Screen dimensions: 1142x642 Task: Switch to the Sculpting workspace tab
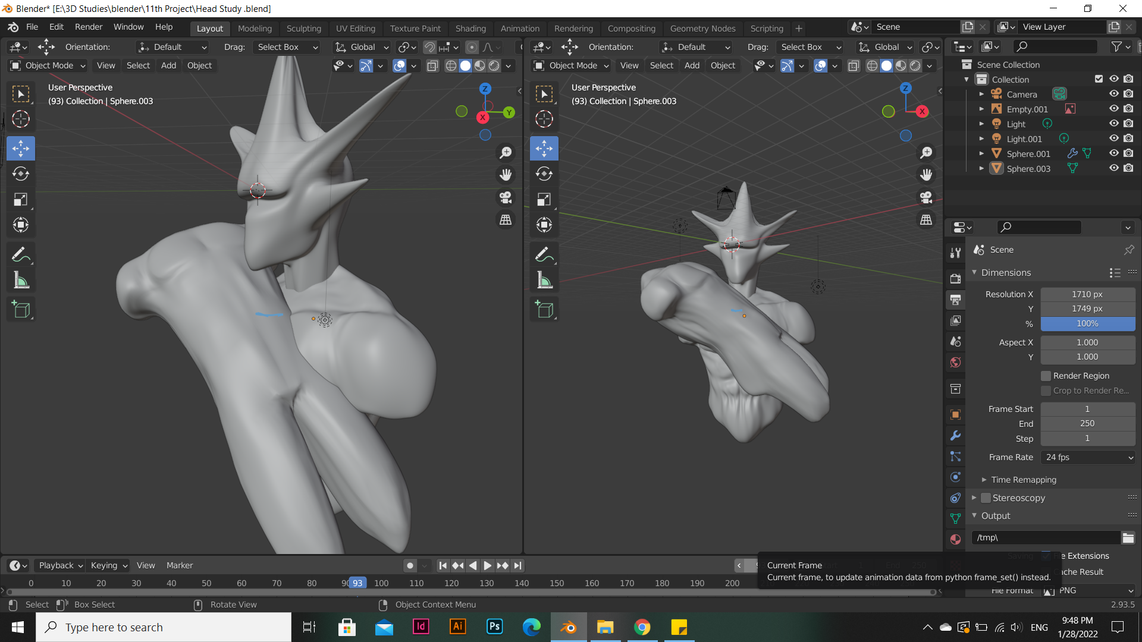tap(303, 28)
